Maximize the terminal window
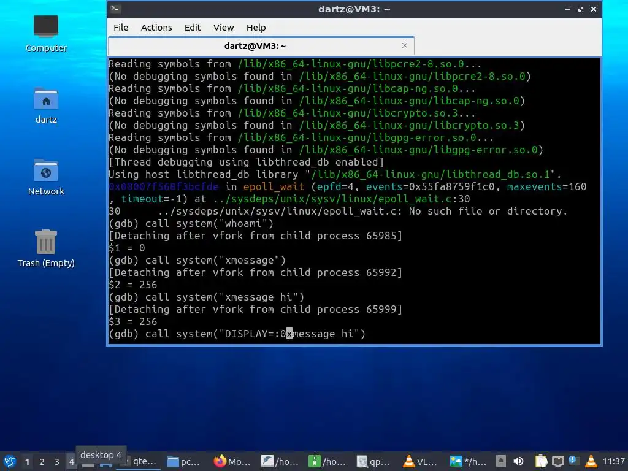 coord(581,9)
